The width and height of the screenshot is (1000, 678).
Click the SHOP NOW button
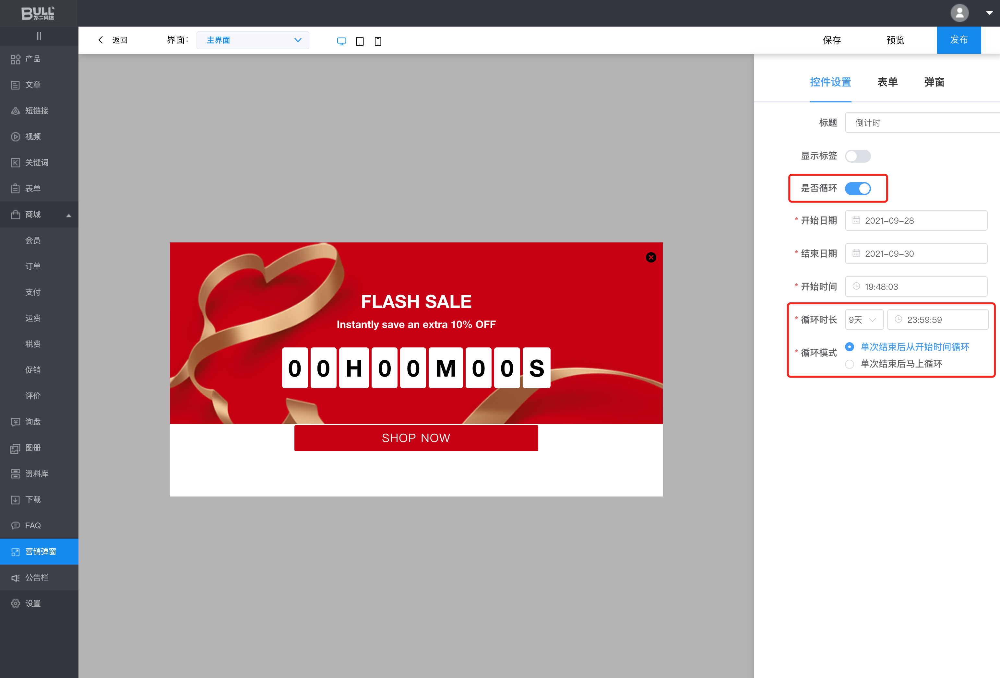tap(416, 438)
